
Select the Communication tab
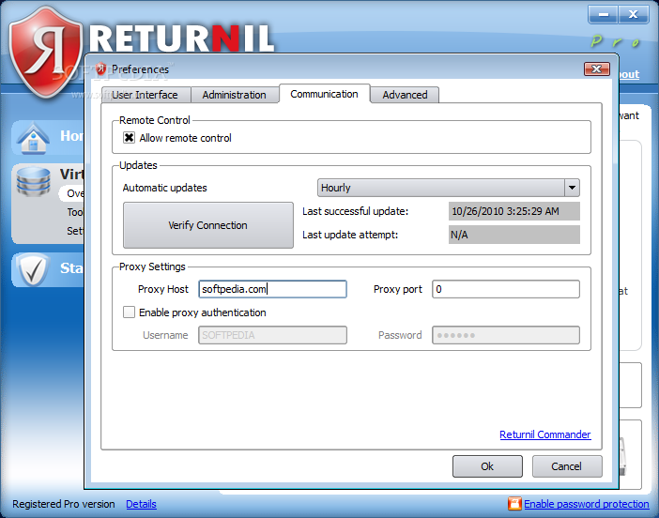(x=324, y=94)
